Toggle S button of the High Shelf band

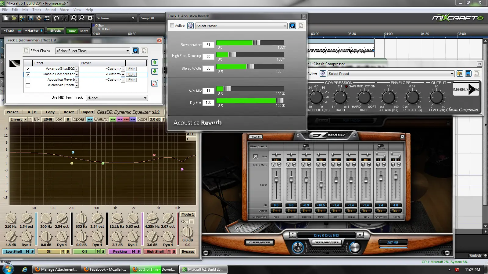pyautogui.click(x=174, y=251)
